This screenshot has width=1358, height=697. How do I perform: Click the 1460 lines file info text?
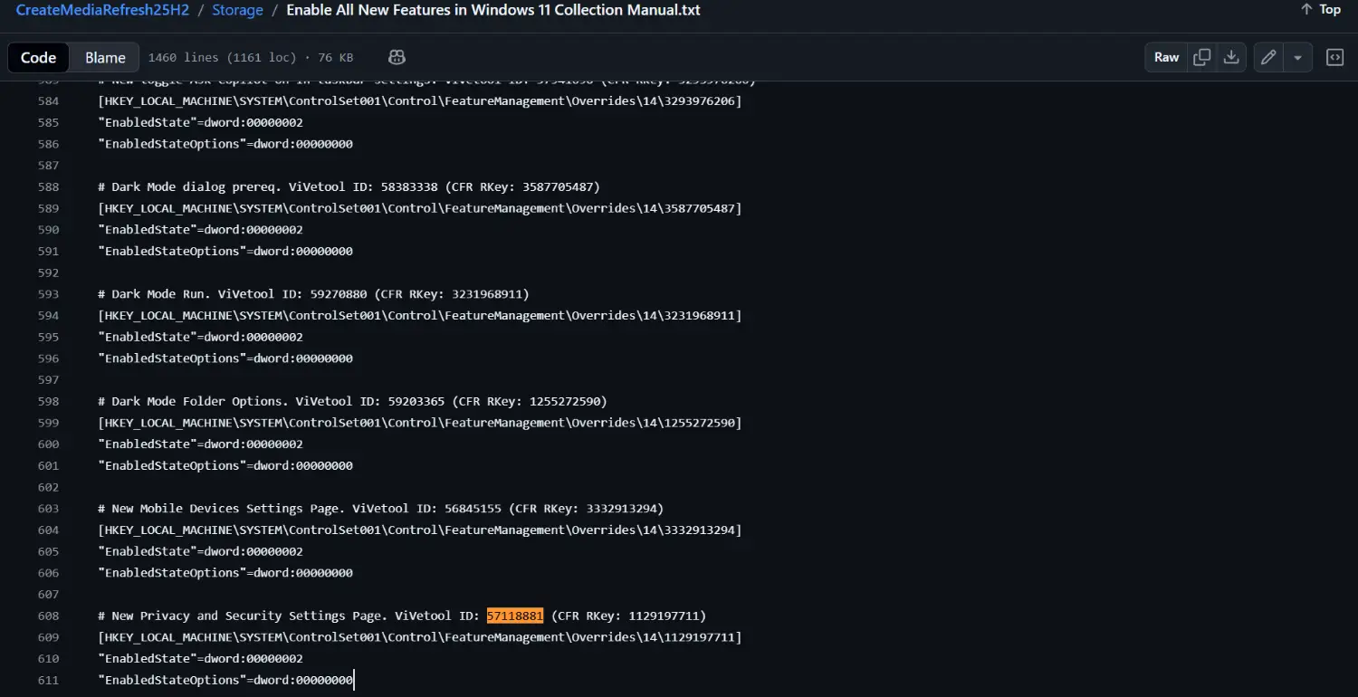pos(251,57)
